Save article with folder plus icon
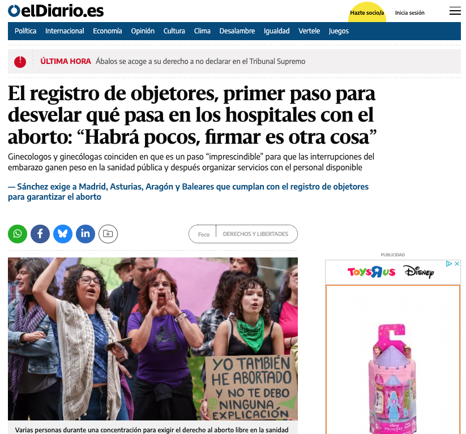466x434 pixels. [108, 234]
